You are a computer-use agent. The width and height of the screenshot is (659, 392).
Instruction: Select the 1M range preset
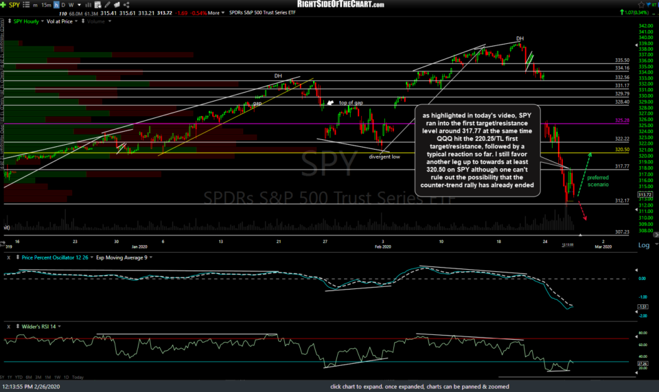[47, 377]
